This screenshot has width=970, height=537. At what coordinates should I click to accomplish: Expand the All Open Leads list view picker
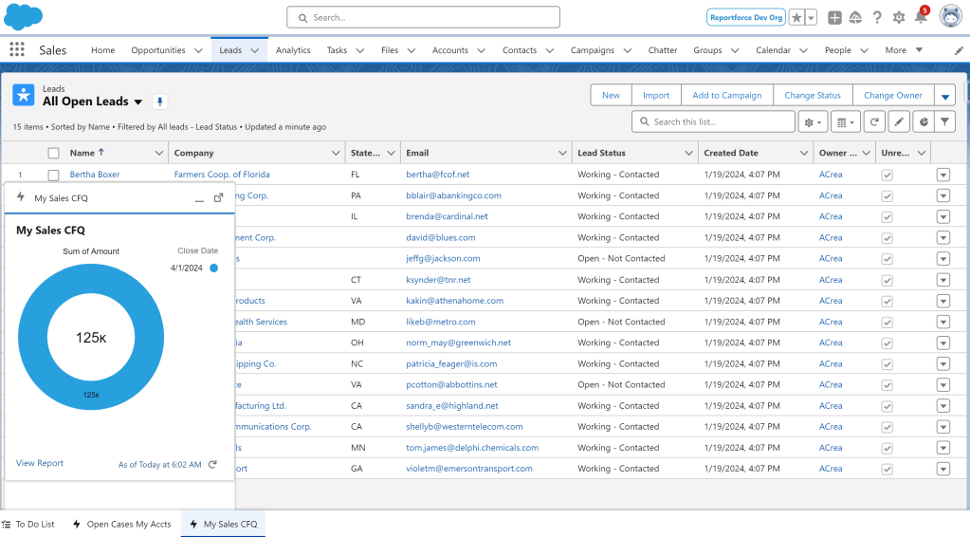[x=138, y=102]
